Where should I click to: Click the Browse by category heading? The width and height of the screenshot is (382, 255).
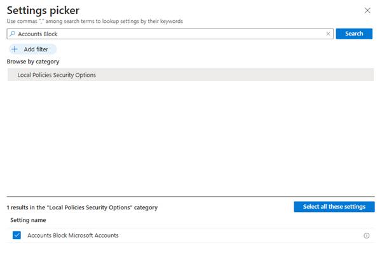tap(32, 62)
